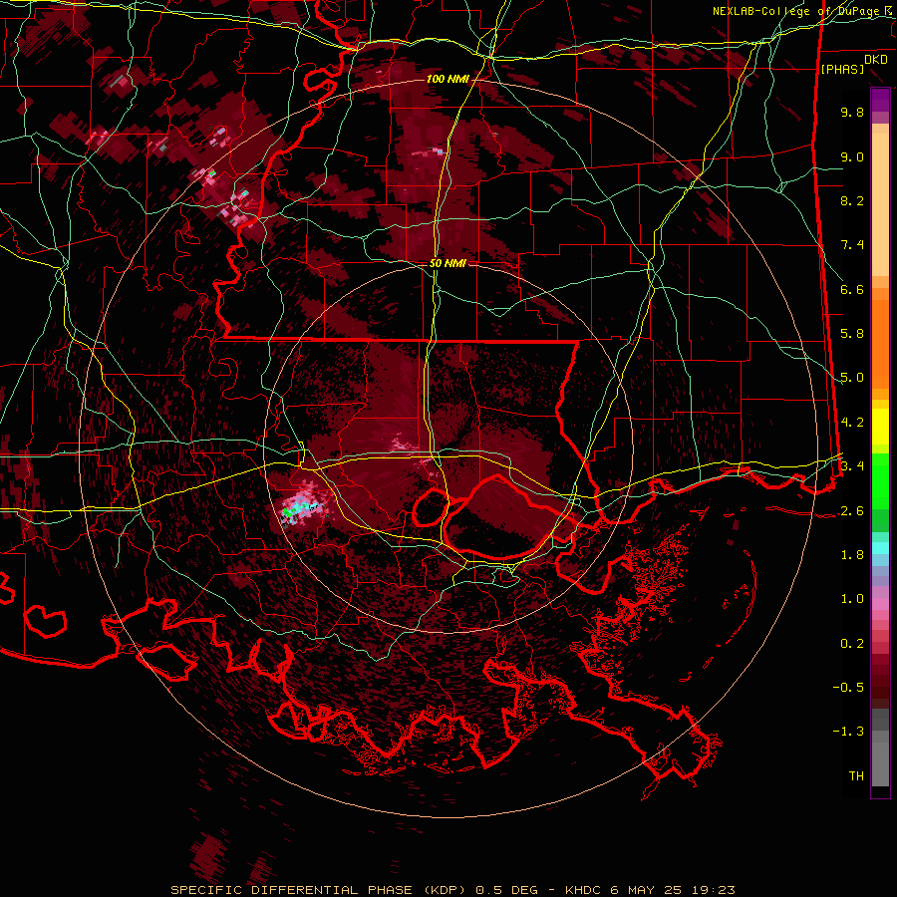Click the [PHAS] legend heading
This screenshot has width=897, height=897.
(x=842, y=69)
